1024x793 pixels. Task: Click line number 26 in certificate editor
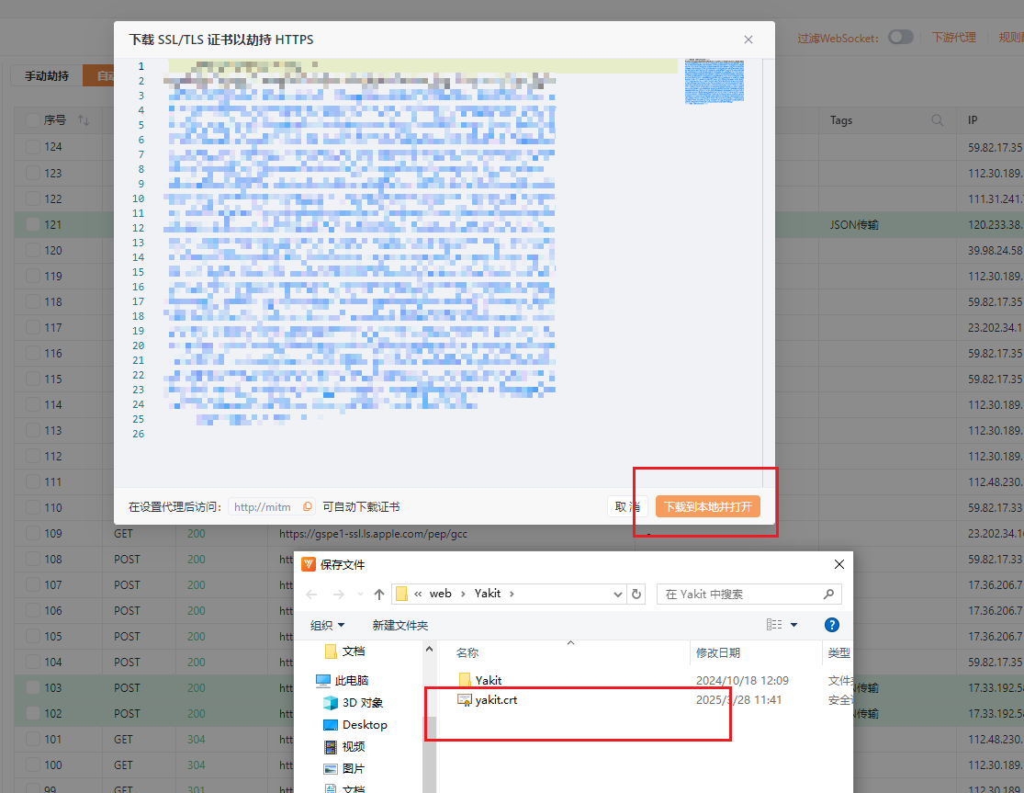pos(138,434)
